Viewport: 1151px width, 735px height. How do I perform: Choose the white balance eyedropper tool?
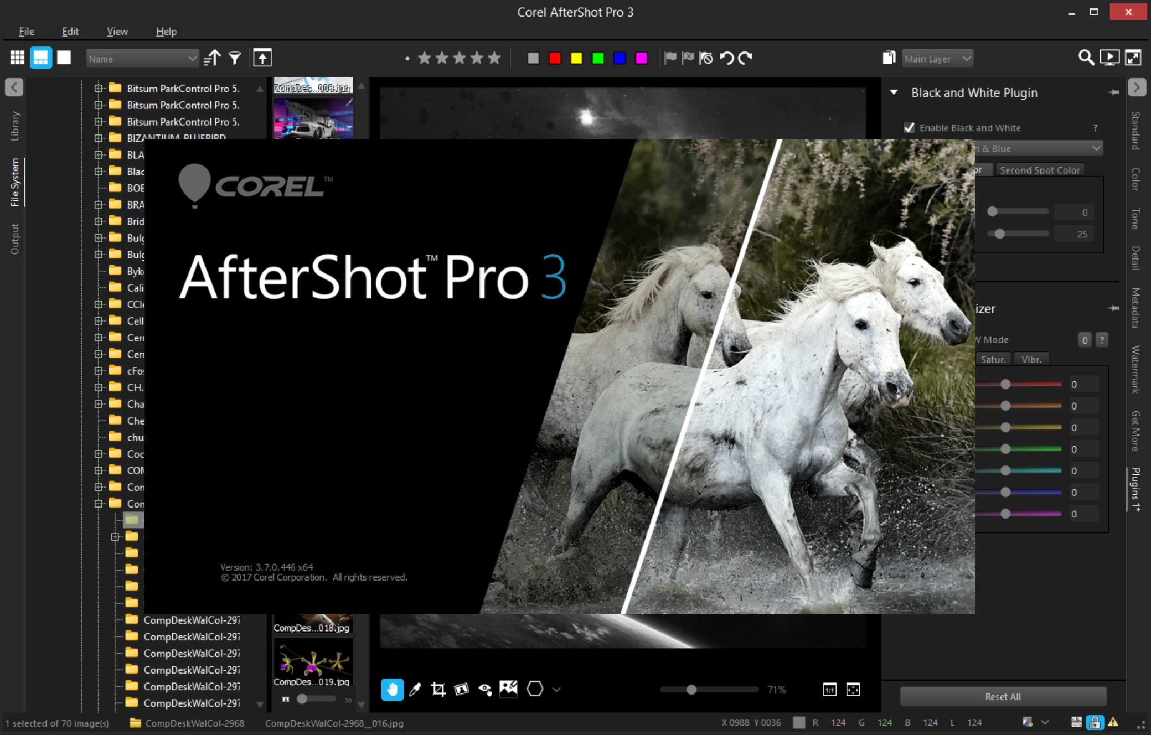coord(415,689)
